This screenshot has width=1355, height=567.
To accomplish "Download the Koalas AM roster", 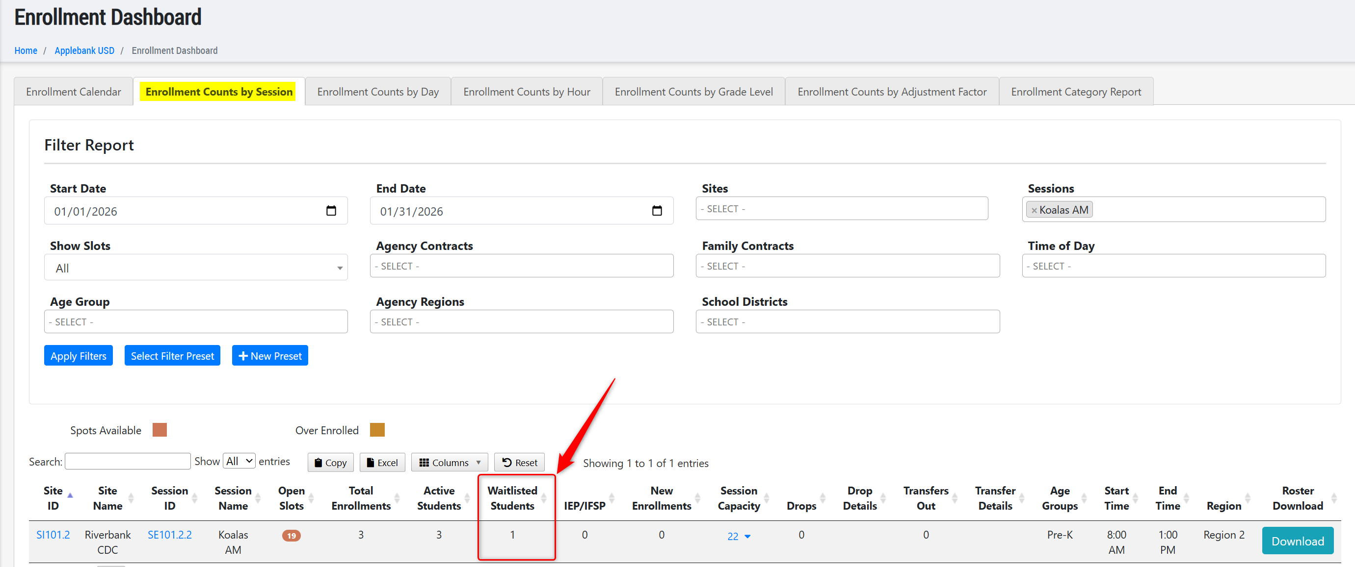I will [1297, 541].
